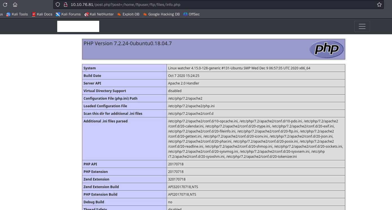Open the Kali NetHunter bookmark
Viewport: 392px width, 210px height.
click(x=99, y=14)
